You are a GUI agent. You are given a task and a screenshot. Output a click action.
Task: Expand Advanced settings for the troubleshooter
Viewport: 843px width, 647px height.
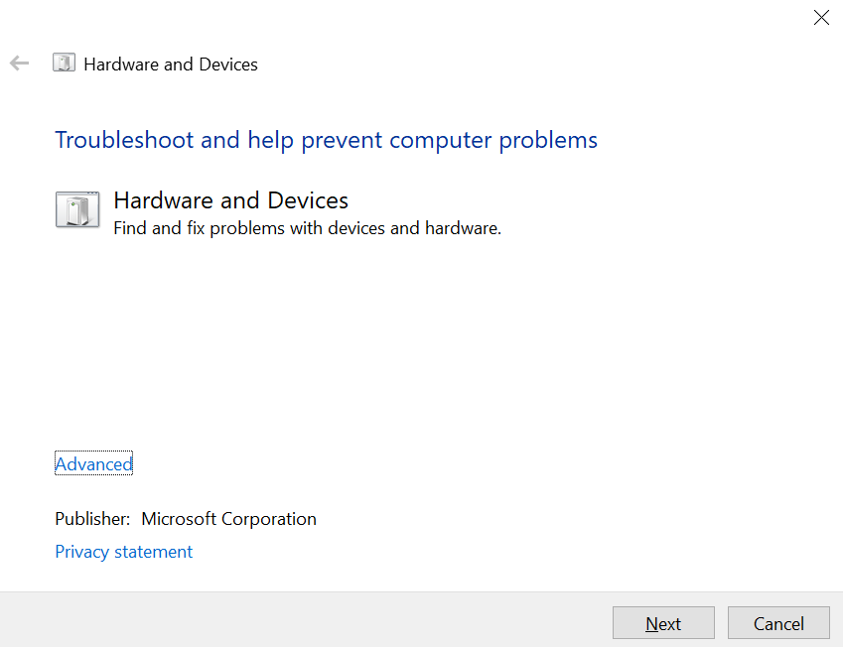coord(93,463)
